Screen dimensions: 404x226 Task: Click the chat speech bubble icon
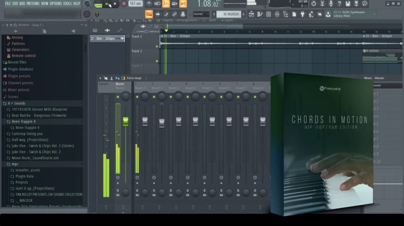tap(365, 4)
